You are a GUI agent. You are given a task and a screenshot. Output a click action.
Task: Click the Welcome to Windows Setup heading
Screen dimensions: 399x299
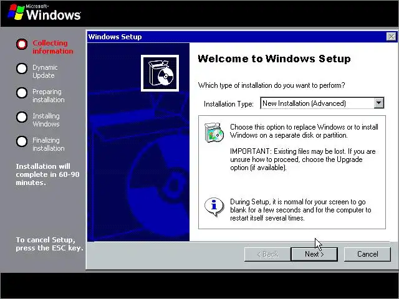click(274, 59)
